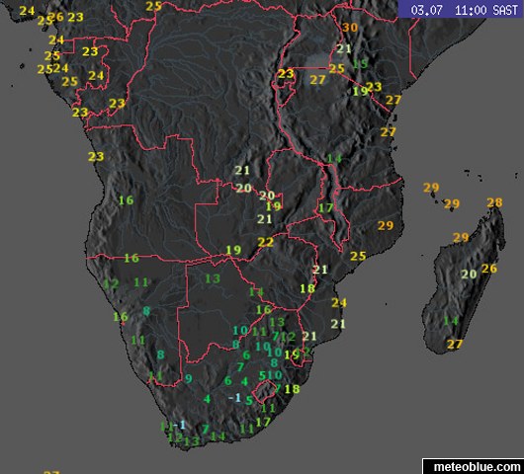Select the 23 on the Angola coast

(96, 156)
